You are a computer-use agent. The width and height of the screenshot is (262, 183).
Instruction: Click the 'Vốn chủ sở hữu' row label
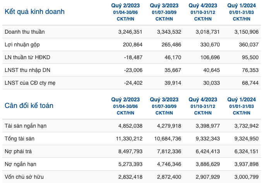(24, 177)
